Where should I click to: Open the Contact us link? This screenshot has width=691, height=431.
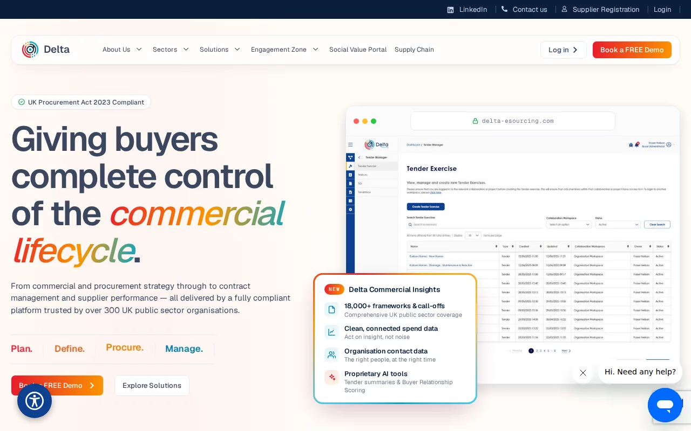click(x=530, y=10)
